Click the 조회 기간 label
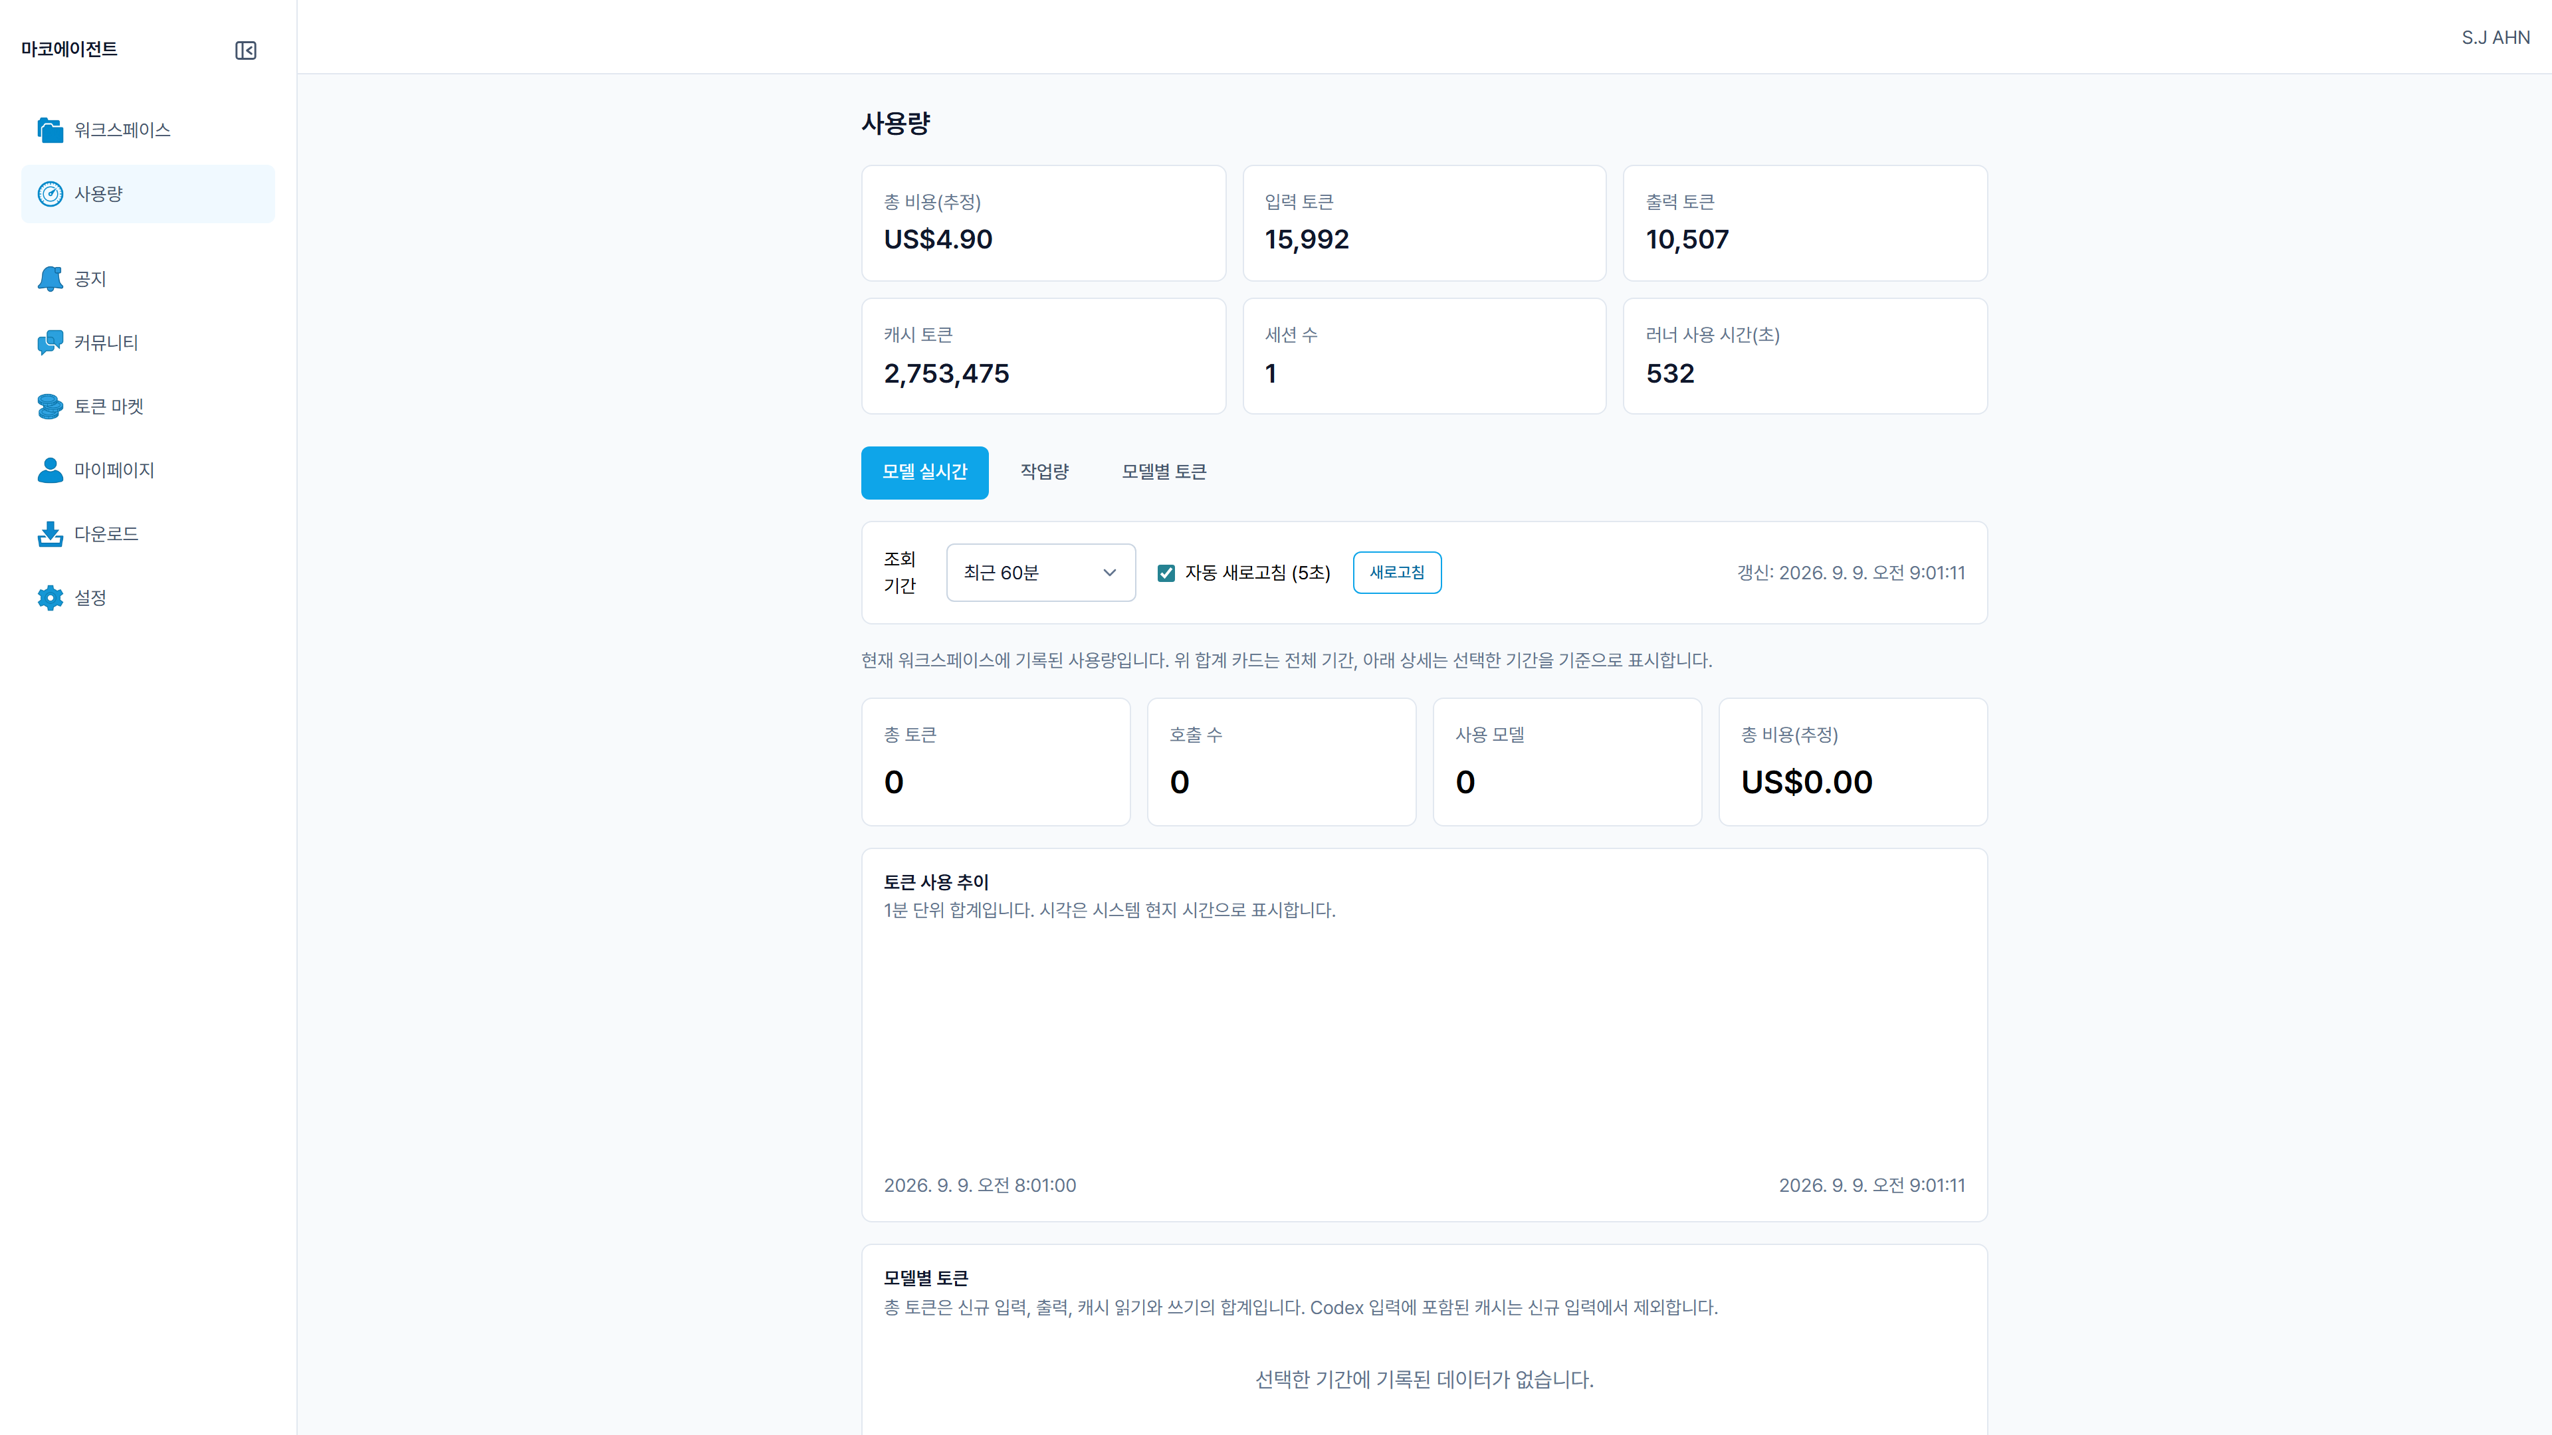Image resolution: width=2552 pixels, height=1435 pixels. tap(900, 573)
